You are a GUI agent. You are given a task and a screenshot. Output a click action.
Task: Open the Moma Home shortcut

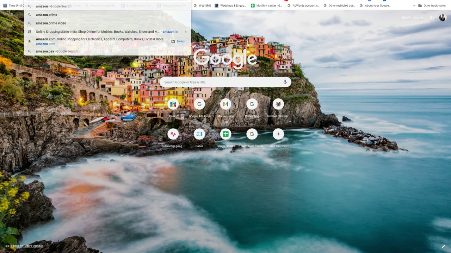point(225,108)
